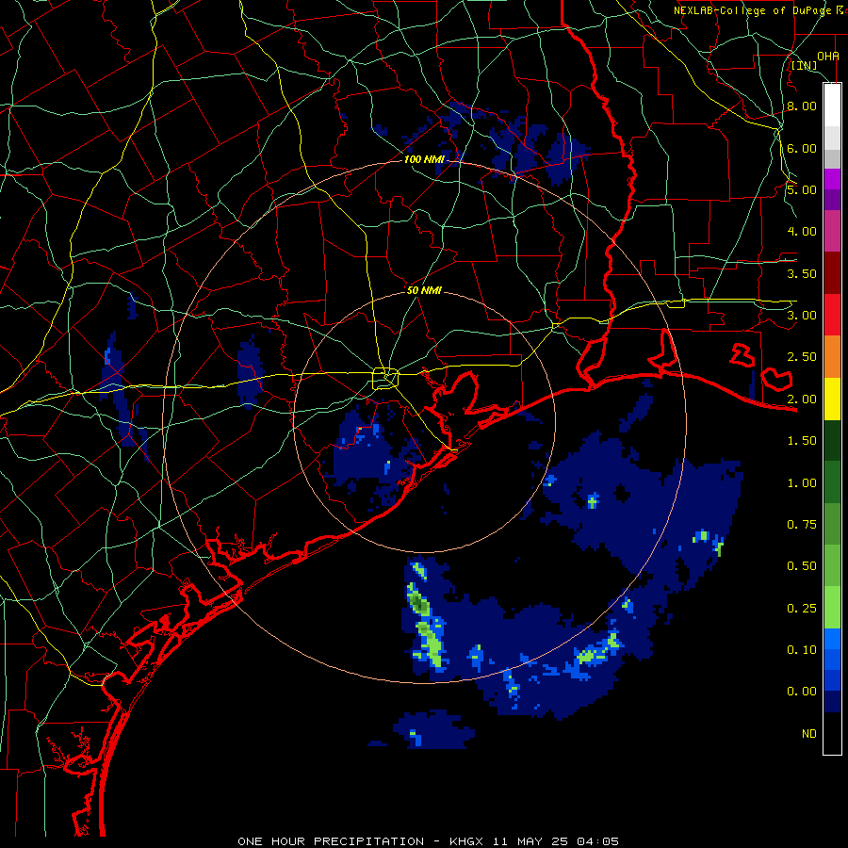This screenshot has height=848, width=848.
Task: Click the black ND legend swatch
Action: click(x=832, y=733)
